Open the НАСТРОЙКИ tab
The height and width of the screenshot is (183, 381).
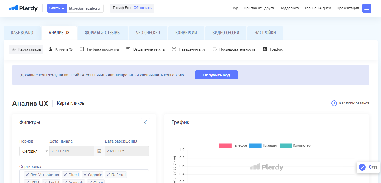point(265,33)
